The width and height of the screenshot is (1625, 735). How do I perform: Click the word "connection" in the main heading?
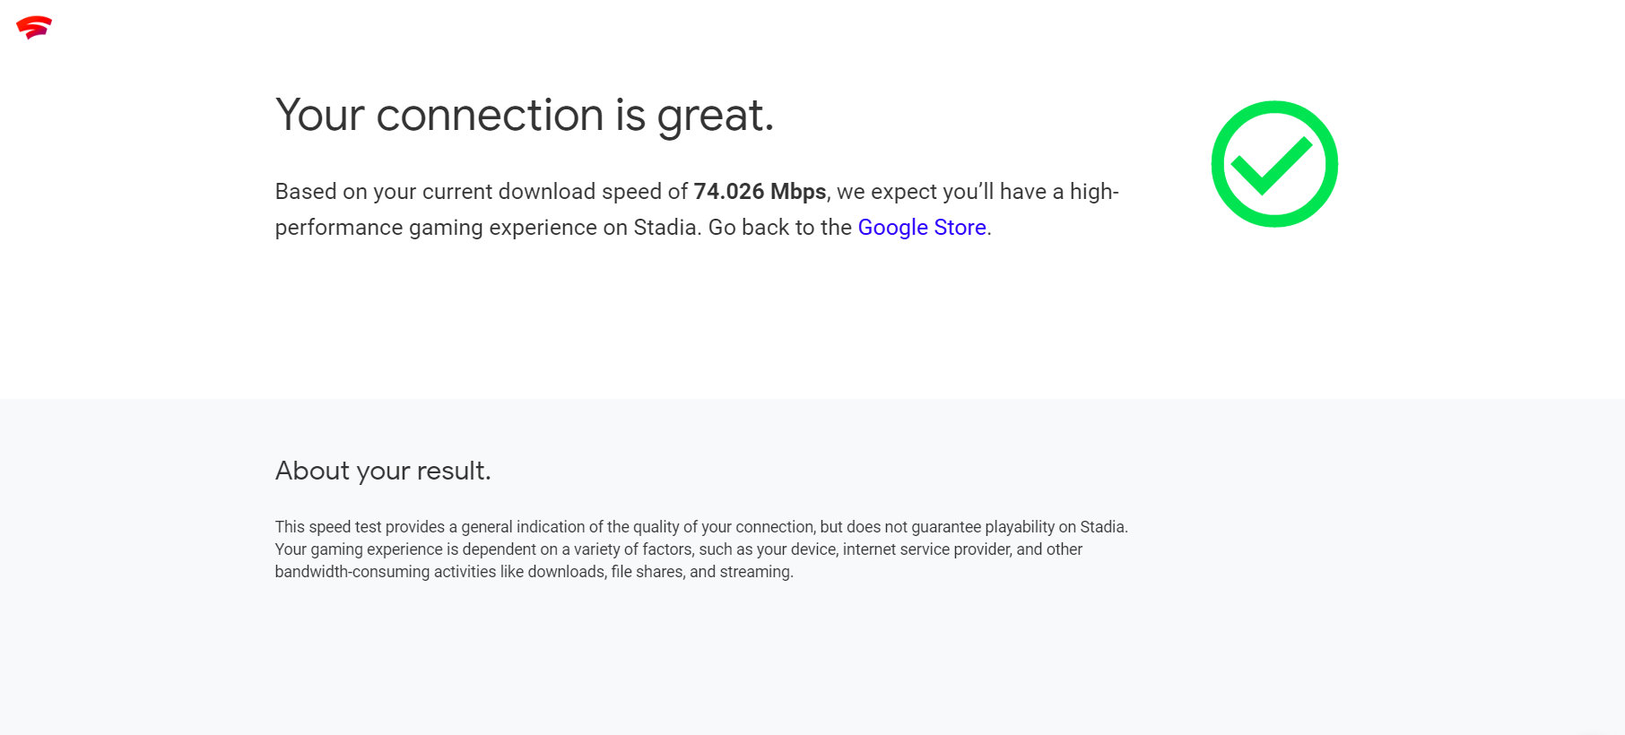click(490, 116)
